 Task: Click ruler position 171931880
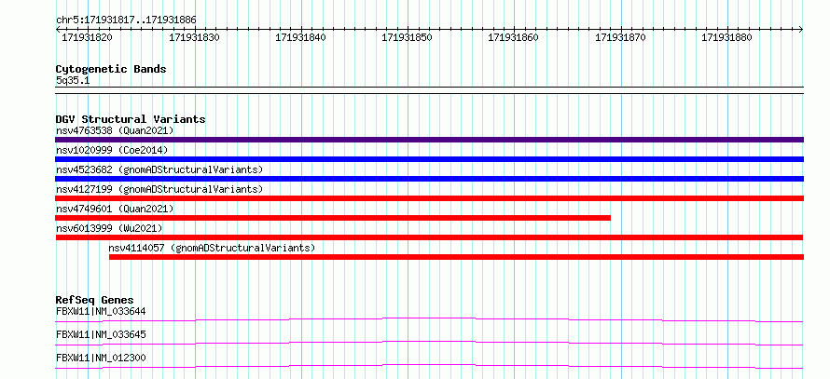tap(726, 37)
